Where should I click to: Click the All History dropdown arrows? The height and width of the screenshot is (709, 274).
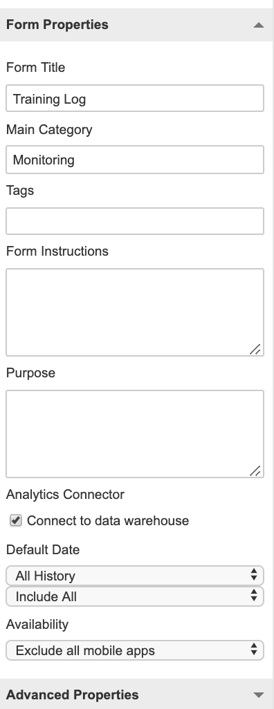click(254, 576)
